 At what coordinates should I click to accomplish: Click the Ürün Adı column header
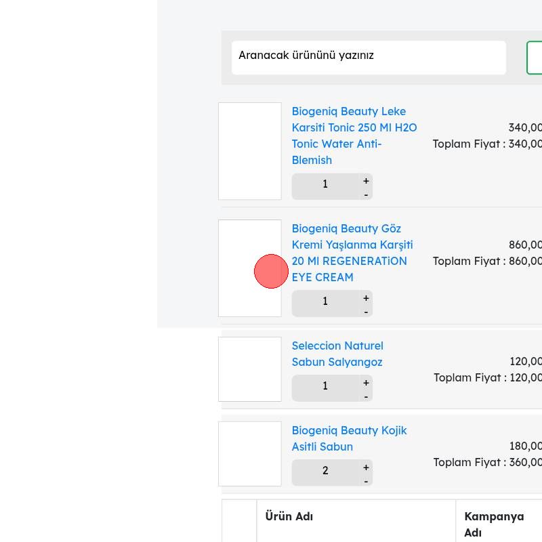[289, 516]
